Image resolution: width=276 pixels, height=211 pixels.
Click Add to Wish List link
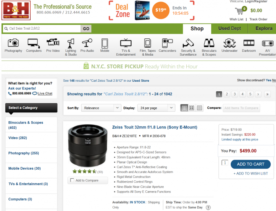(251, 173)
